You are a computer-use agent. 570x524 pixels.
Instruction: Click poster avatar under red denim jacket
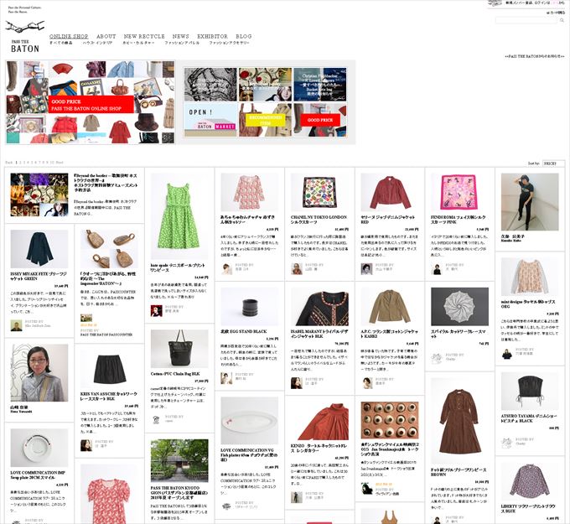pos(366,269)
